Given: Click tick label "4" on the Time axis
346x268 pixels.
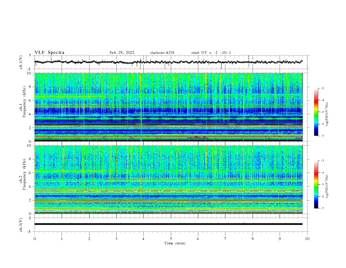Looking at the screenshot, I should (144, 239).
